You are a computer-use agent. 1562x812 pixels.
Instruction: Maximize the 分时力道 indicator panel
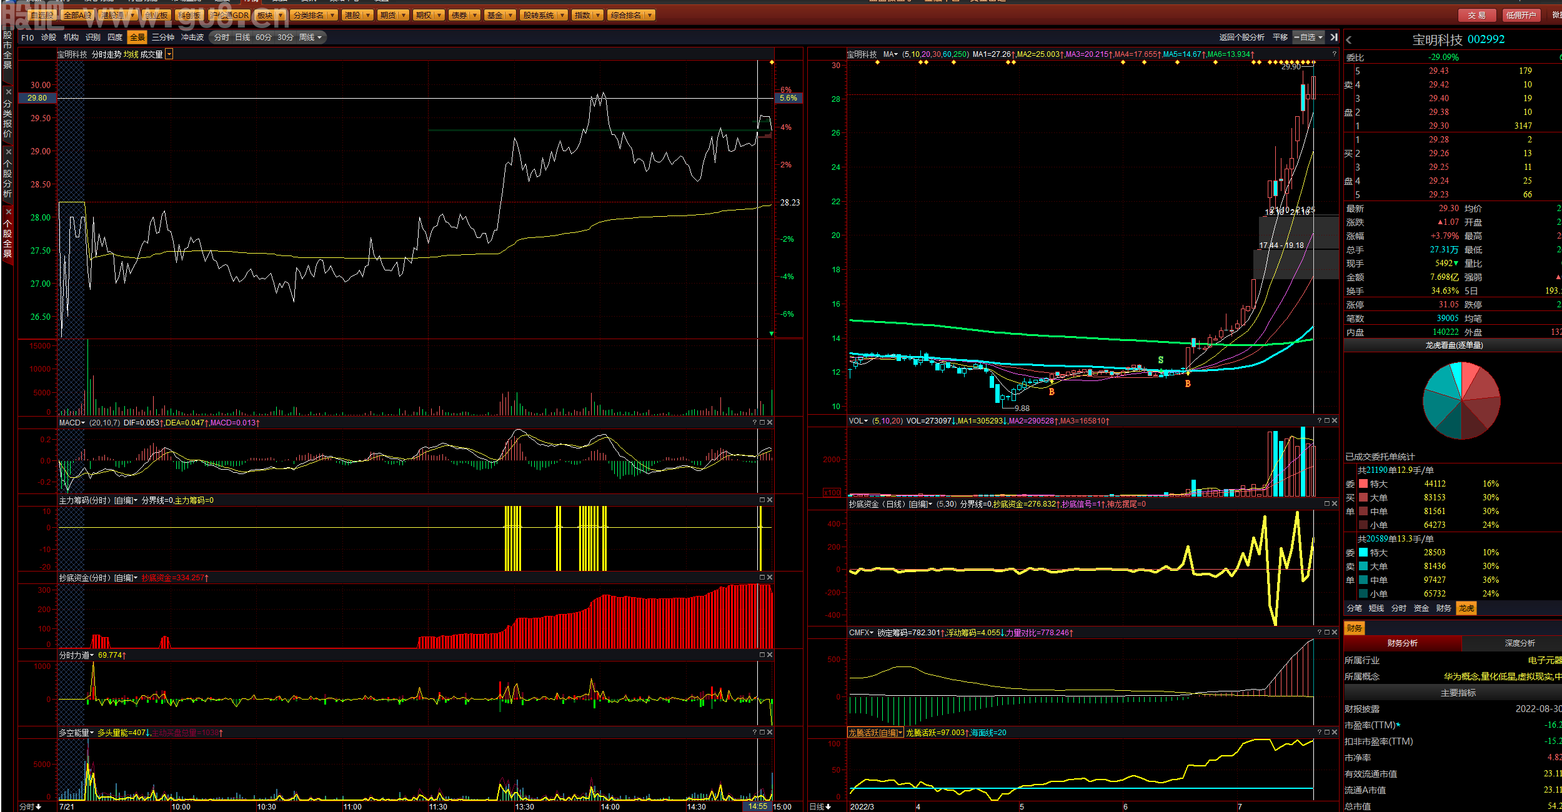(762, 655)
